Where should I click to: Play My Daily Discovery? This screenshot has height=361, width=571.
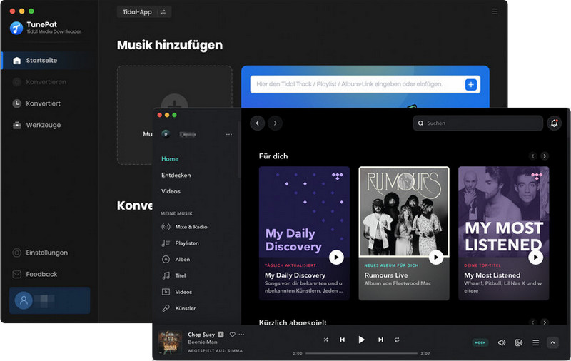click(x=336, y=258)
